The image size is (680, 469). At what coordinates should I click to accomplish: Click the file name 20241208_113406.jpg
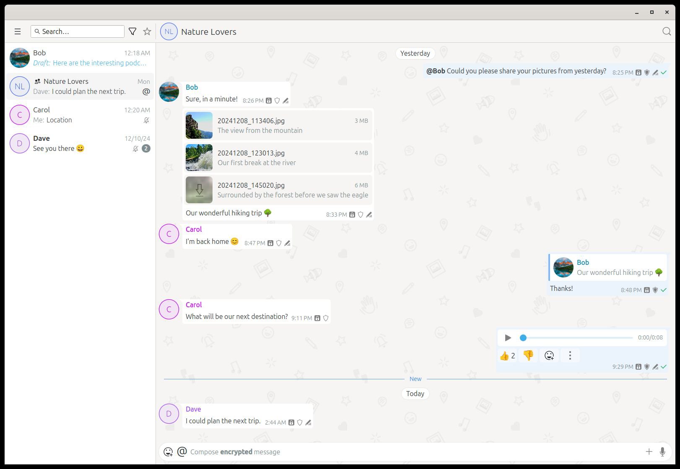coord(251,121)
